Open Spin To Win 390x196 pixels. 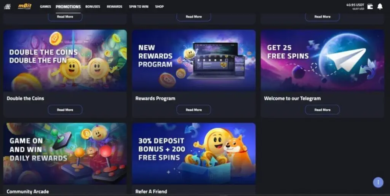coord(139,7)
